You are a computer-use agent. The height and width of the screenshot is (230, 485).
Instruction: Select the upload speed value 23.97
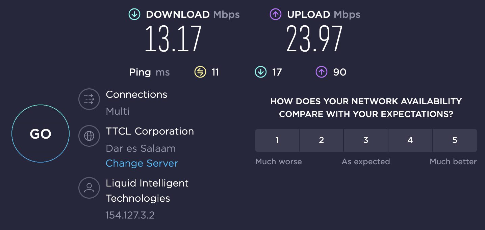[x=314, y=38]
